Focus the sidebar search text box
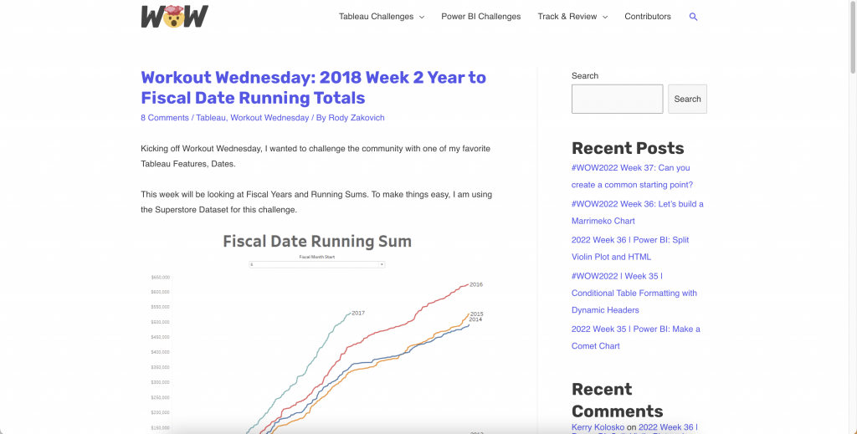This screenshot has width=857, height=434. [617, 99]
